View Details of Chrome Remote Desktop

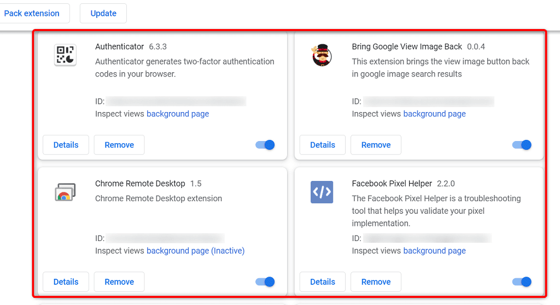tap(66, 282)
